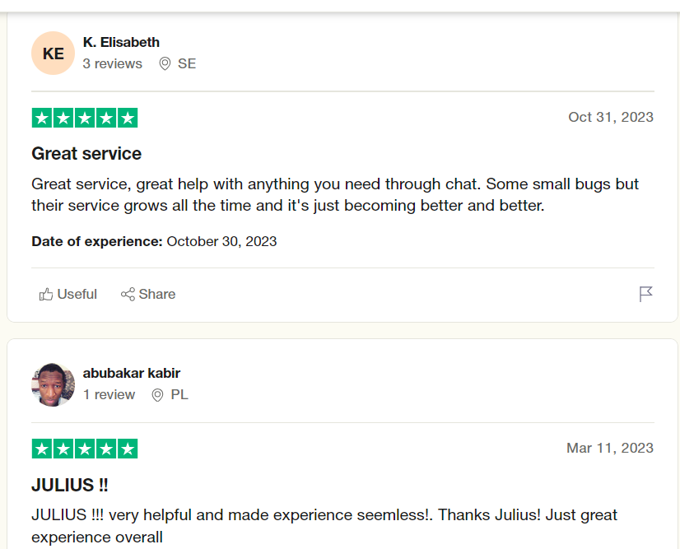Click the "1 review" count
This screenshot has width=680, height=549.
109,394
